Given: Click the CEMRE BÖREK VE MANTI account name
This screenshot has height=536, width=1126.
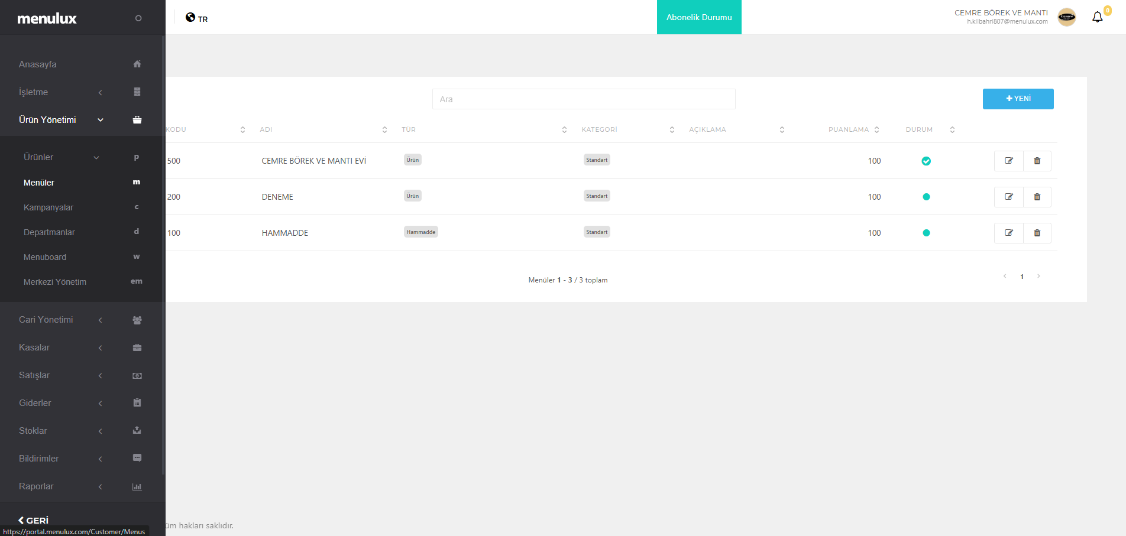Looking at the screenshot, I should click(x=1001, y=12).
